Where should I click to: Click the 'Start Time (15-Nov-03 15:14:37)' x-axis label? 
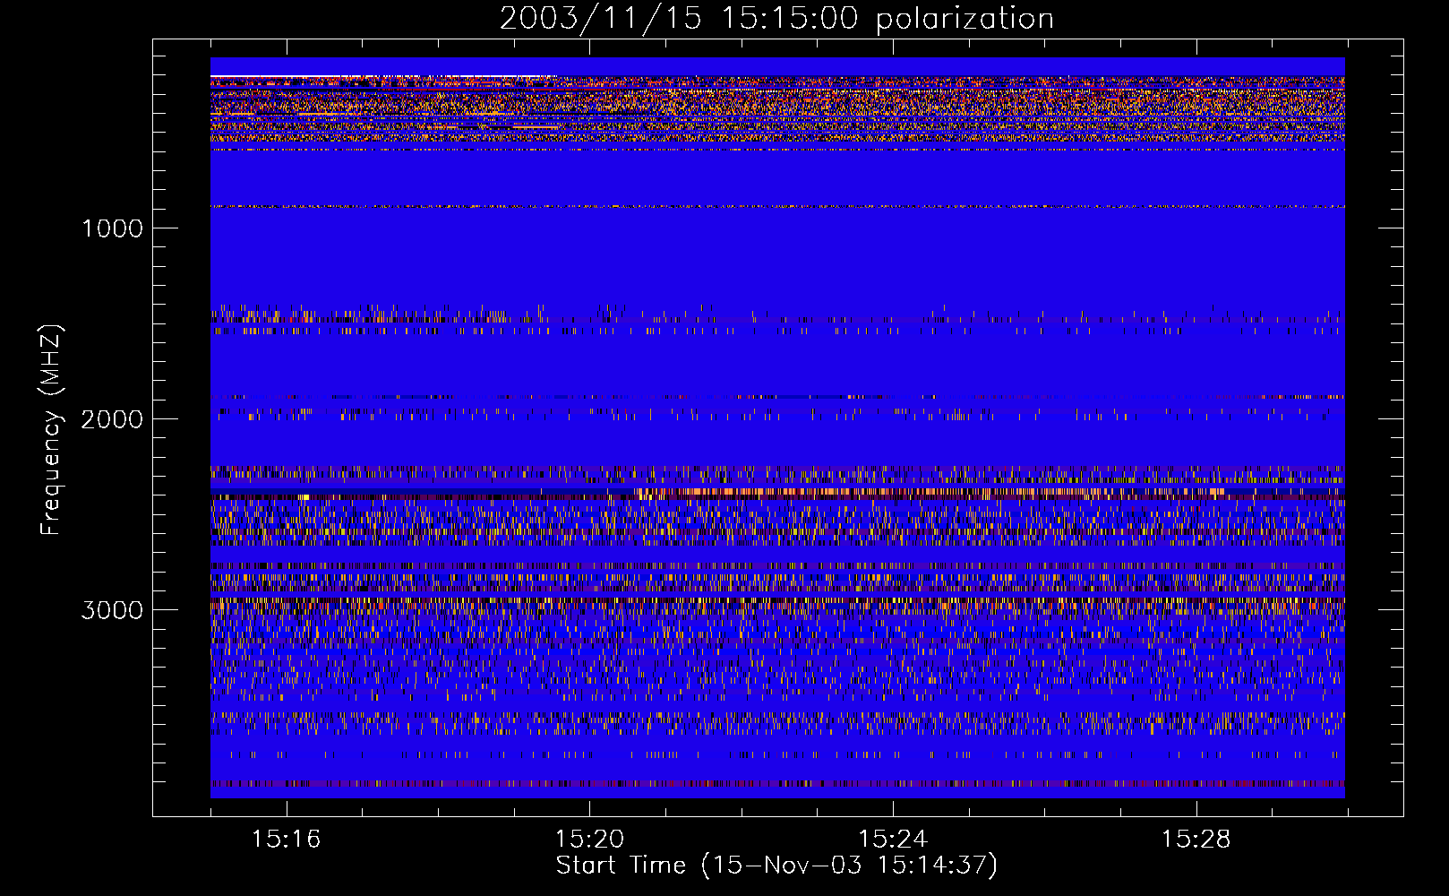click(776, 866)
